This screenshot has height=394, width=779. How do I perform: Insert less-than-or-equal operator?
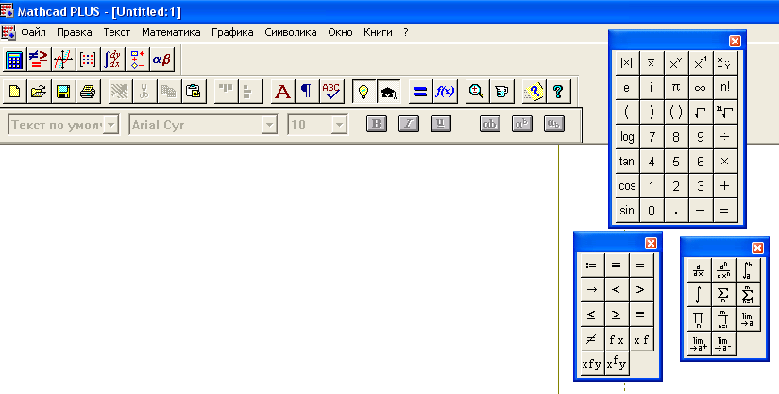(592, 315)
